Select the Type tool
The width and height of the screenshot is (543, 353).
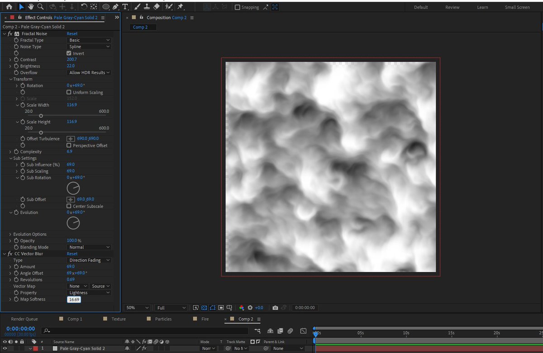tap(125, 7)
